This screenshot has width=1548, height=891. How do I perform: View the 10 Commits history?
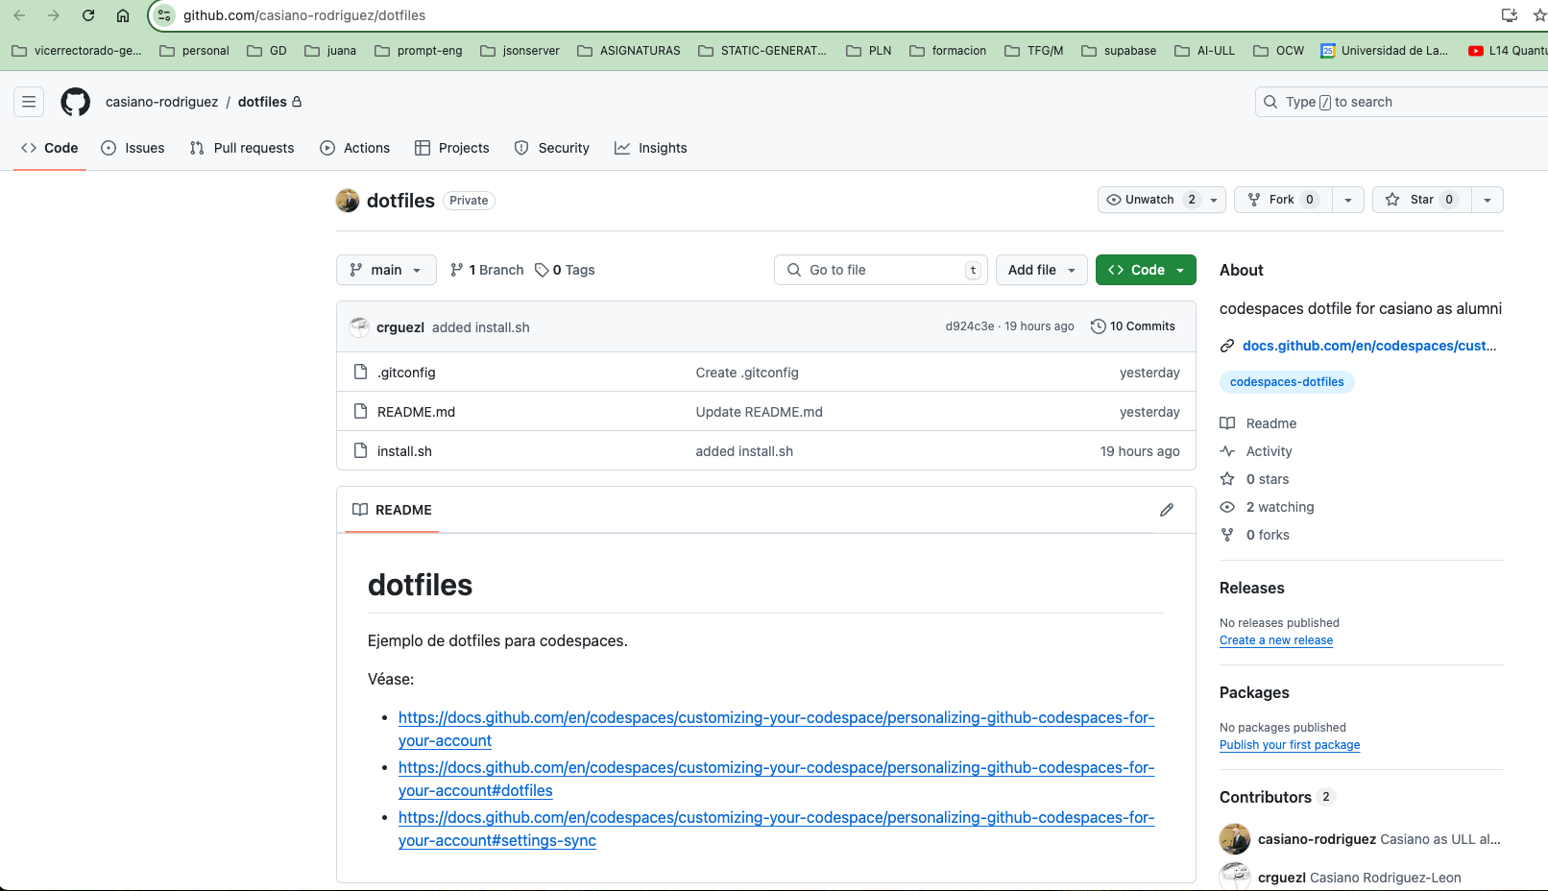1133,326
